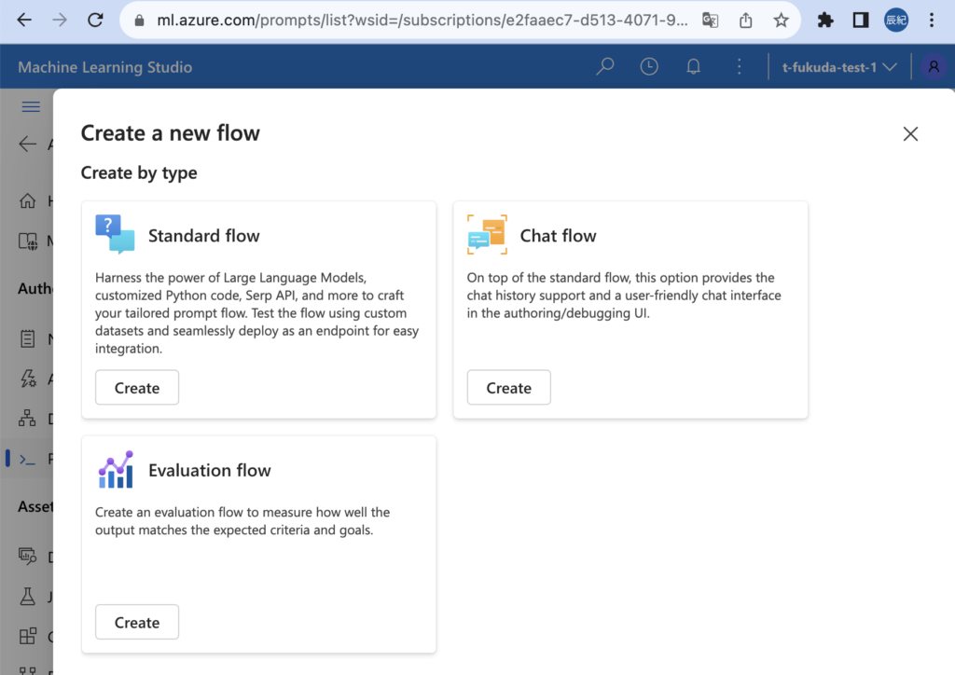Toggle the hamburger navigation menu
This screenshot has height=675, width=955.
click(x=31, y=107)
